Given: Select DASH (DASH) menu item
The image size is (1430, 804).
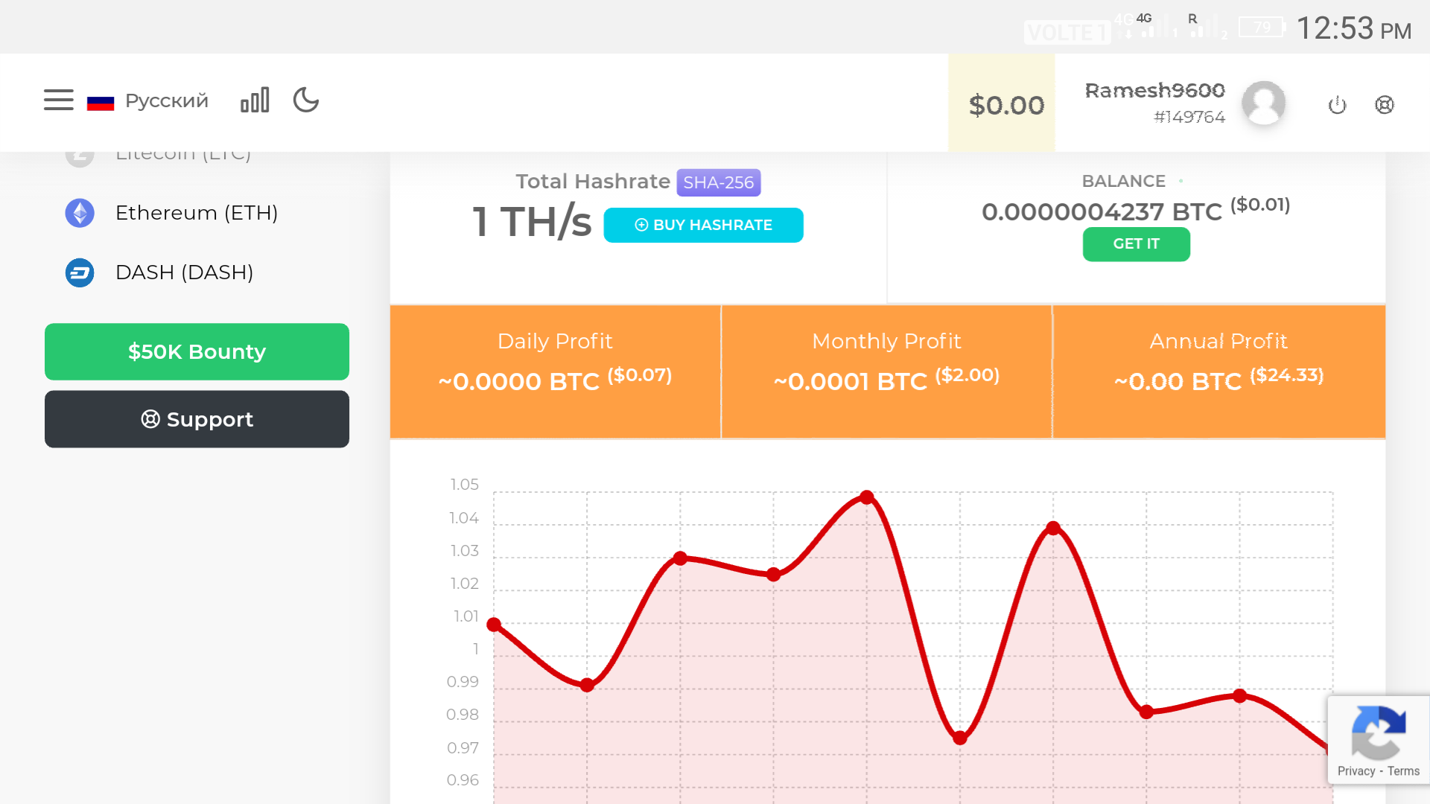Looking at the screenshot, I should point(184,272).
